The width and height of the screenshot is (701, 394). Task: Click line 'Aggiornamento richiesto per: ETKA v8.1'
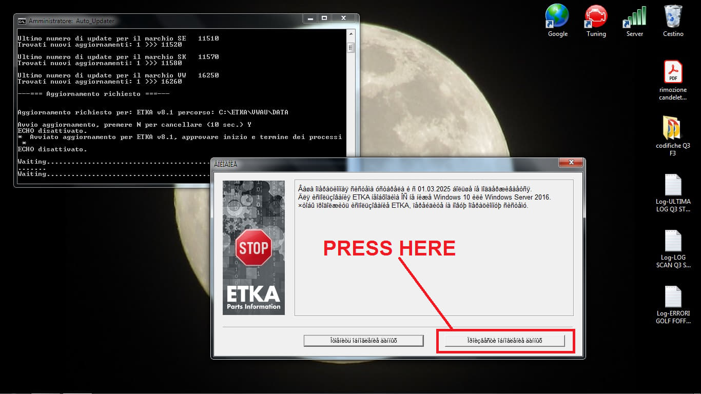[153, 112]
